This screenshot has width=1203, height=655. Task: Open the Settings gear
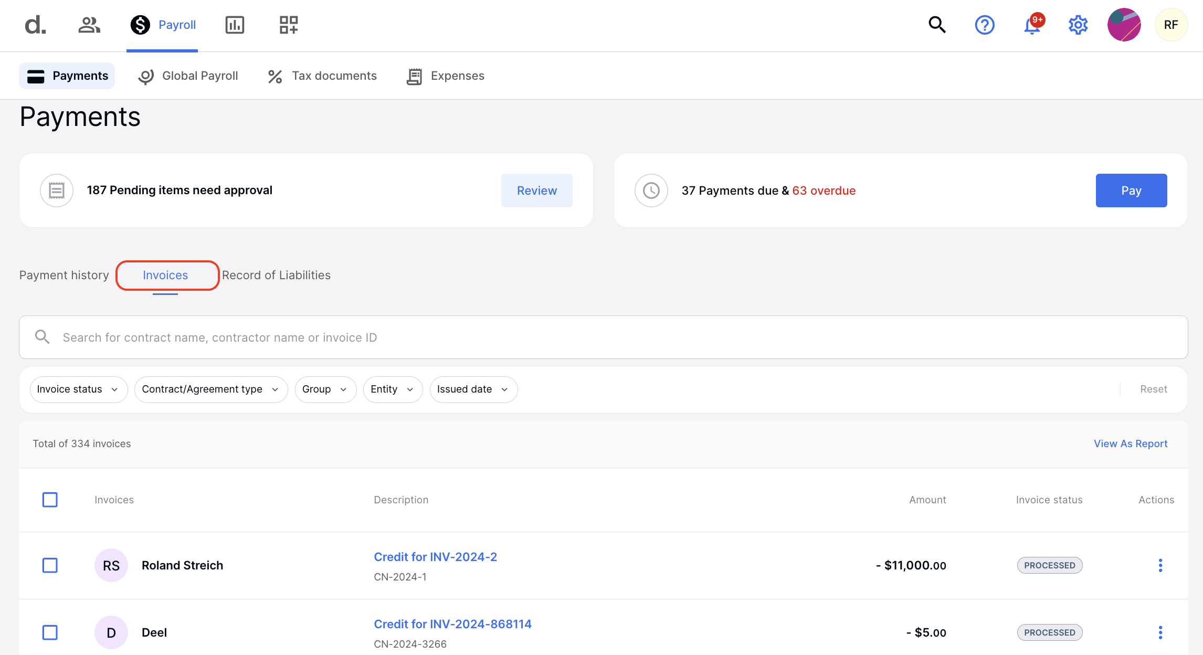(x=1078, y=25)
